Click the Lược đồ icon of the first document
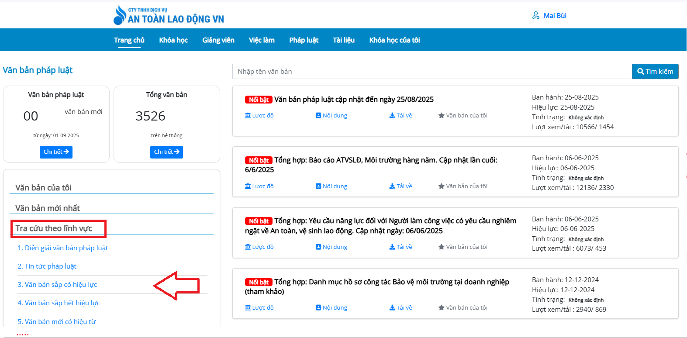 pos(248,116)
